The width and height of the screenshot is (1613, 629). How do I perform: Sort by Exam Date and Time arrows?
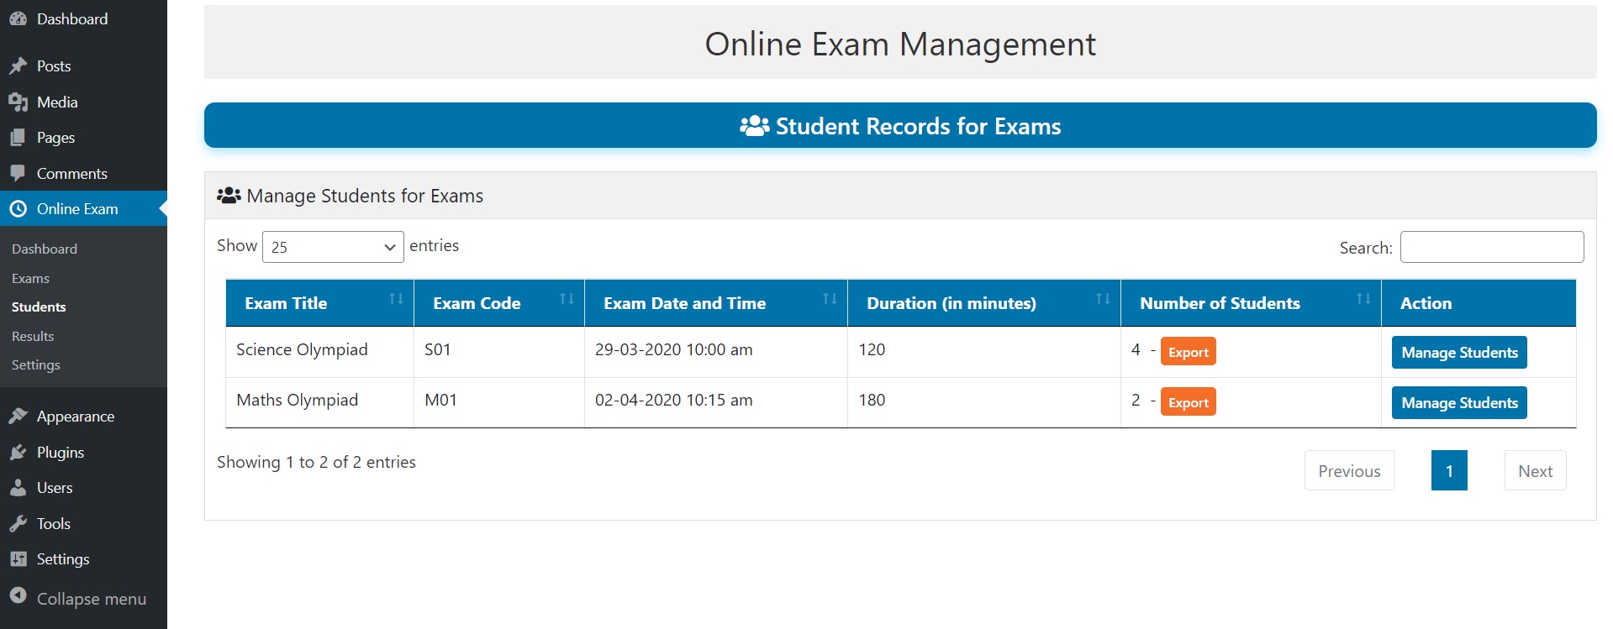tap(830, 299)
